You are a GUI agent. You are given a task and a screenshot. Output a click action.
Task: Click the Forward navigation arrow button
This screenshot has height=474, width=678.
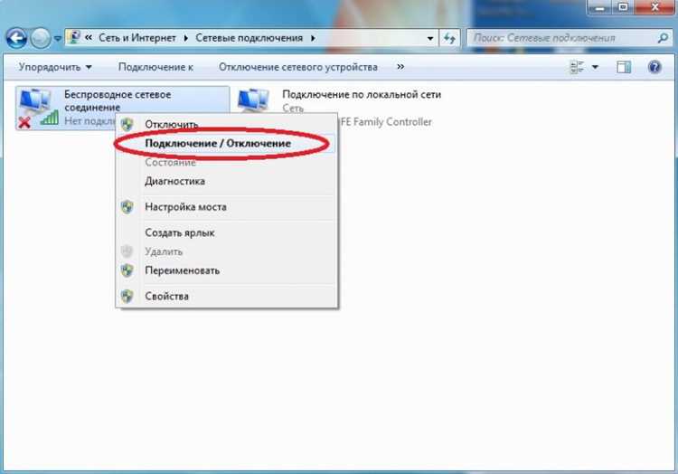click(x=41, y=39)
